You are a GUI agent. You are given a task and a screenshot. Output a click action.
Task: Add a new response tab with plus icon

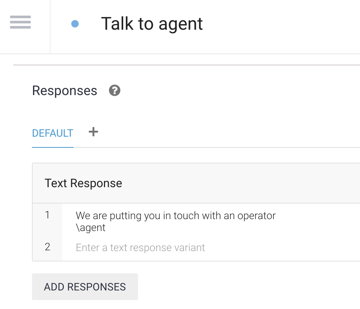(x=94, y=132)
